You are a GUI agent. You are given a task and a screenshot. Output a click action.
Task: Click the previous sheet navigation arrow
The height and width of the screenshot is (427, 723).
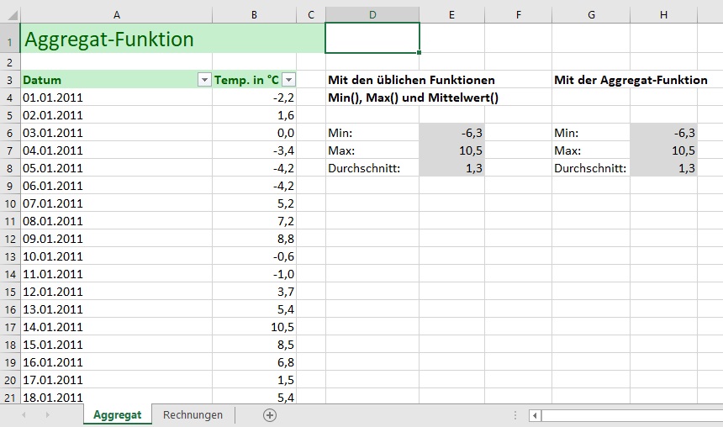click(x=23, y=415)
